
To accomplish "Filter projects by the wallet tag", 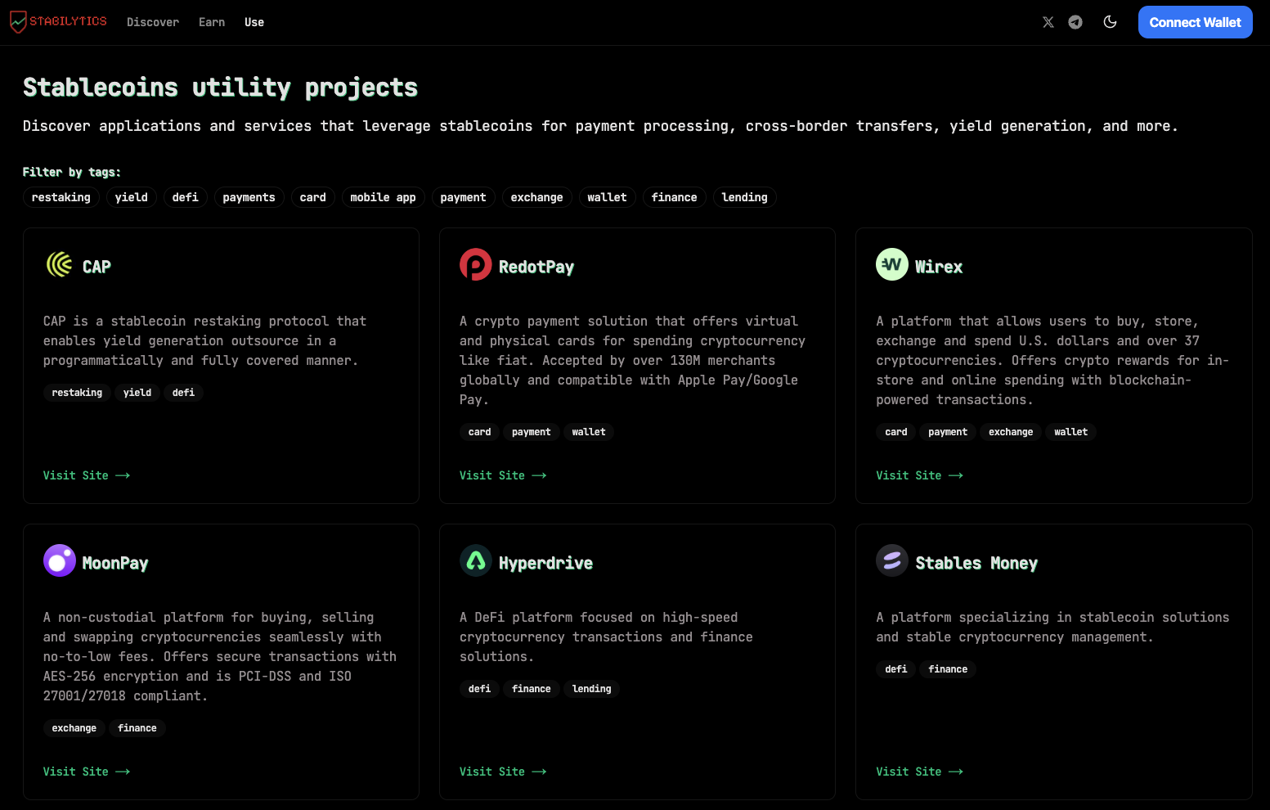I will click(x=608, y=197).
